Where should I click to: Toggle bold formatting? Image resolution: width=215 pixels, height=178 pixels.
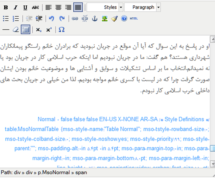(x=6, y=7)
